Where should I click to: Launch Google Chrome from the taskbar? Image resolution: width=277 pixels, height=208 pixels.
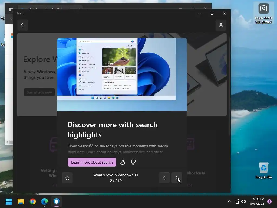[x=33, y=201]
